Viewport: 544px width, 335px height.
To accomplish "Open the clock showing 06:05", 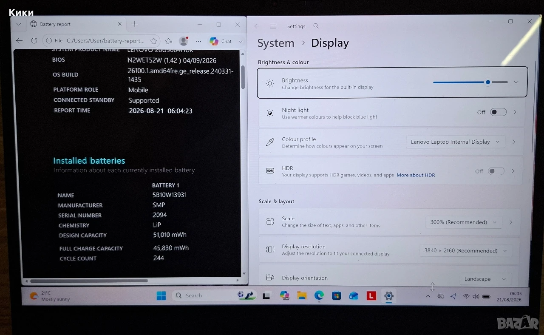I will (x=509, y=297).
